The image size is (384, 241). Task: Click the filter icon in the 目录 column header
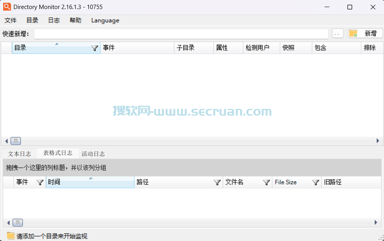[94, 48]
